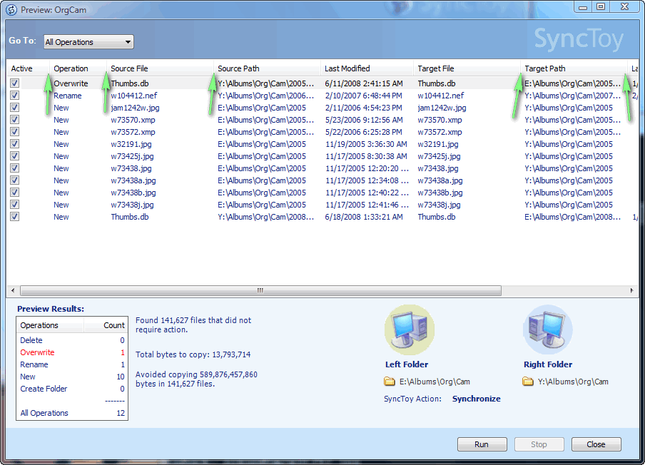Click the 6/18/2008 1:33:21 AM date cell
The width and height of the screenshot is (645, 465).
pos(364,217)
